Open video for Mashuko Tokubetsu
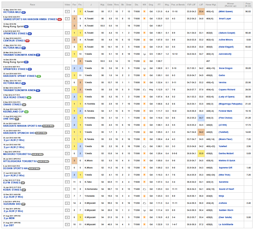This screenshot has height=230, width=253. pyautogui.click(x=67, y=154)
